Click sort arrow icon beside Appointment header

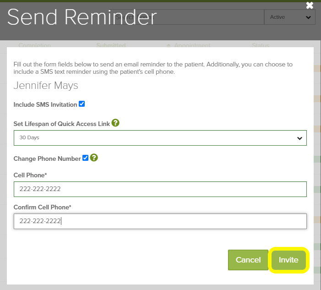[169, 45]
